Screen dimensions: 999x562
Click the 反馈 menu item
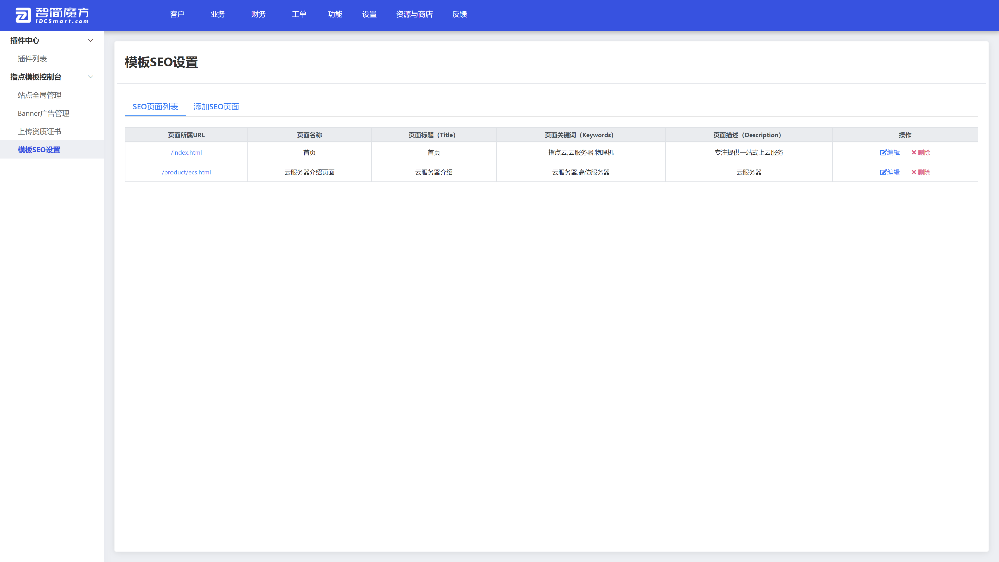[459, 14]
